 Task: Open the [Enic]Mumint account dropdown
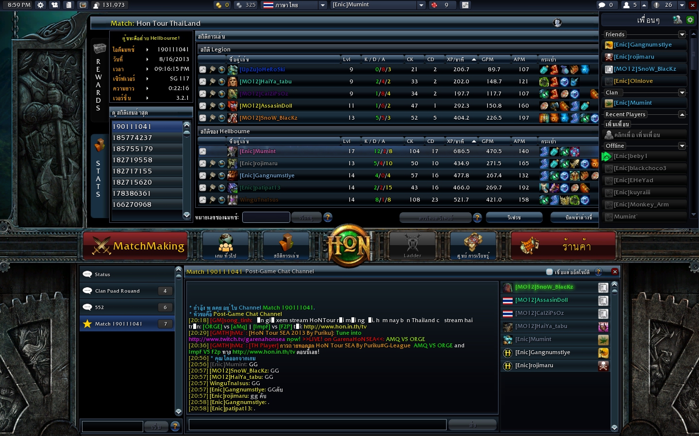(x=421, y=5)
